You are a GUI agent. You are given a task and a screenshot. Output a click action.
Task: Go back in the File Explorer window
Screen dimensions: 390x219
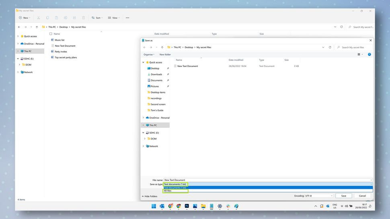pos(19,27)
